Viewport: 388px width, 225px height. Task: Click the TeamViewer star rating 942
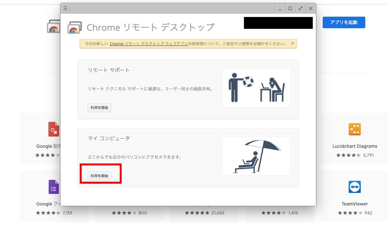(x=355, y=213)
